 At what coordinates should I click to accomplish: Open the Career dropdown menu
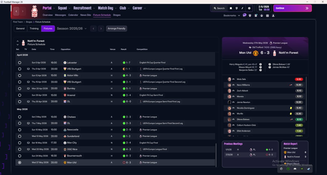(x=139, y=8)
